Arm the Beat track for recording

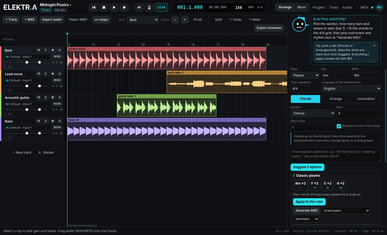[53, 50]
